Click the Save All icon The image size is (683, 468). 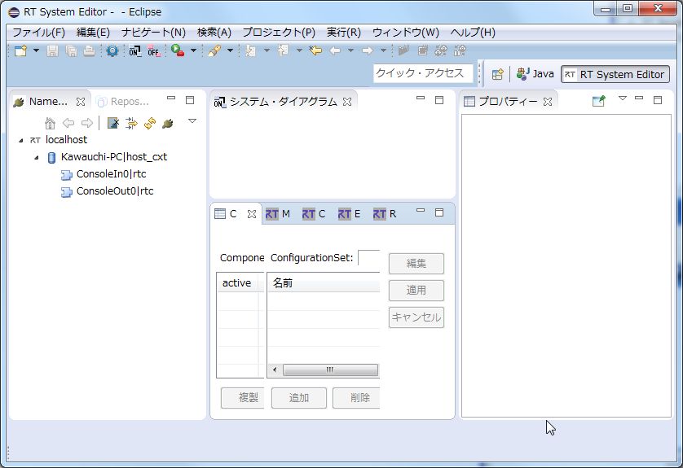pyautogui.click(x=71, y=51)
